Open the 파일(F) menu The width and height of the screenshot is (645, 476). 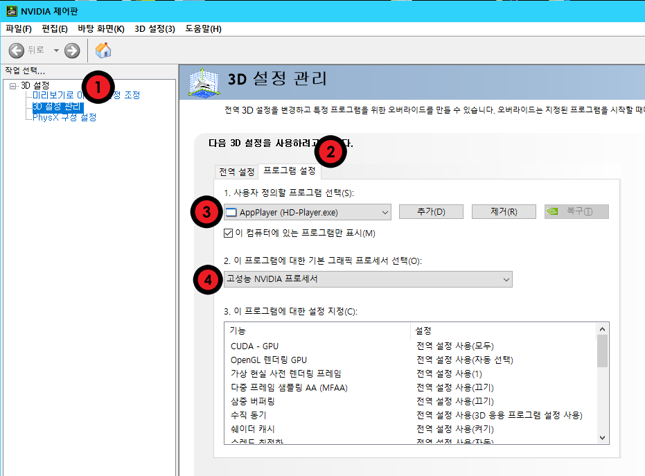click(x=19, y=29)
